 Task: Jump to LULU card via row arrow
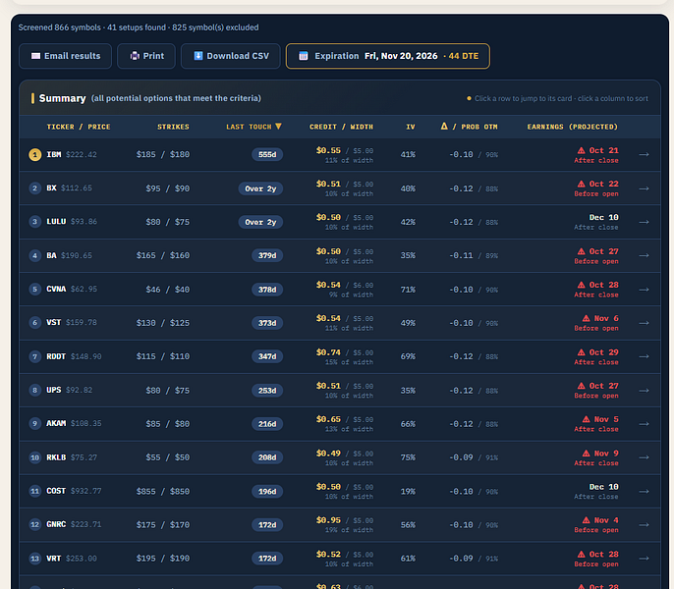(644, 222)
